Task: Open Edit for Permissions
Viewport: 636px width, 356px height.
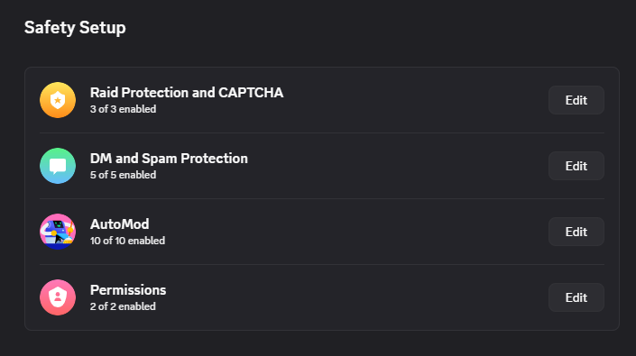Action: (576, 297)
